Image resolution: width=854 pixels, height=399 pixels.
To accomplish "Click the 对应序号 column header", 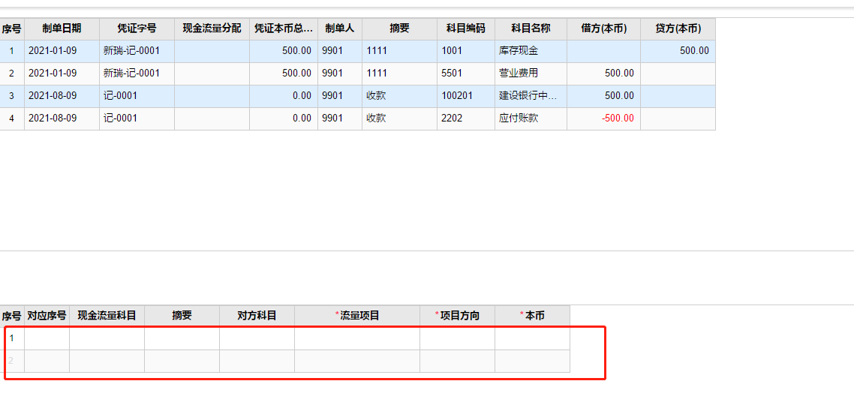I will (47, 316).
